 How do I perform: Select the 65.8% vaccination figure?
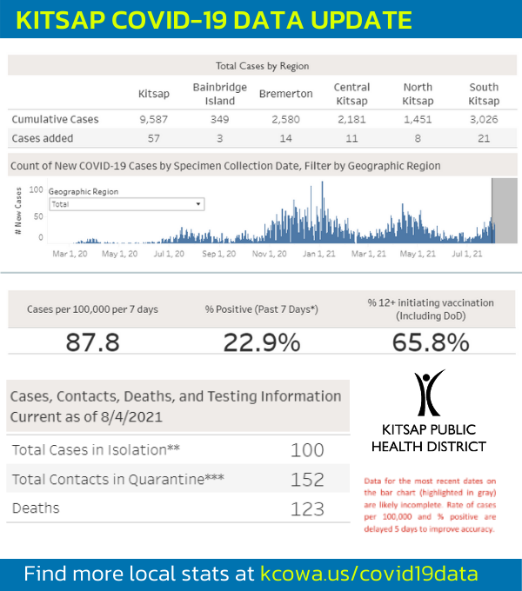pyautogui.click(x=431, y=342)
